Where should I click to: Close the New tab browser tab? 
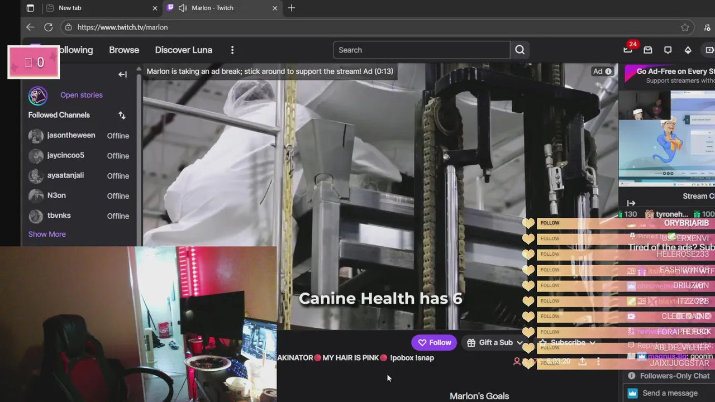pyautogui.click(x=155, y=8)
